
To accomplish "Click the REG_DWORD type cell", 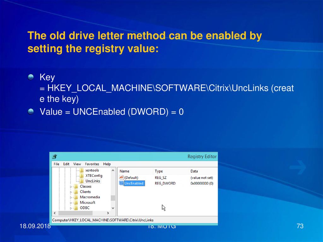I will [165, 183].
